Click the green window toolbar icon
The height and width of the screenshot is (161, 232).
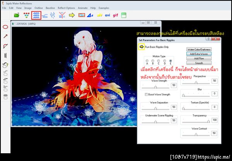[124, 15]
